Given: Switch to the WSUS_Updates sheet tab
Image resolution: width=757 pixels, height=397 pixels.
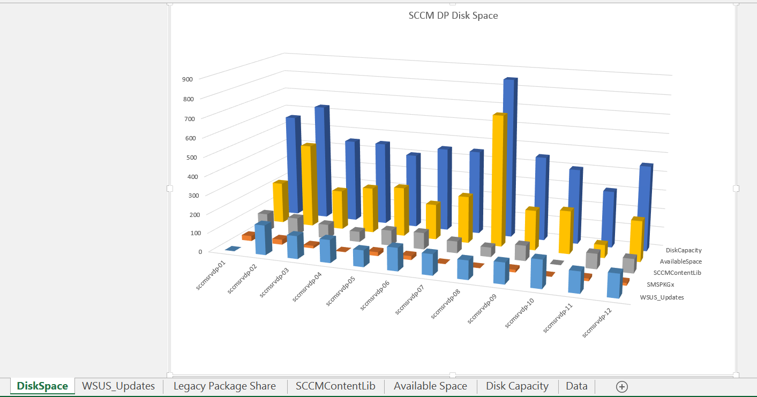Looking at the screenshot, I should 118,386.
